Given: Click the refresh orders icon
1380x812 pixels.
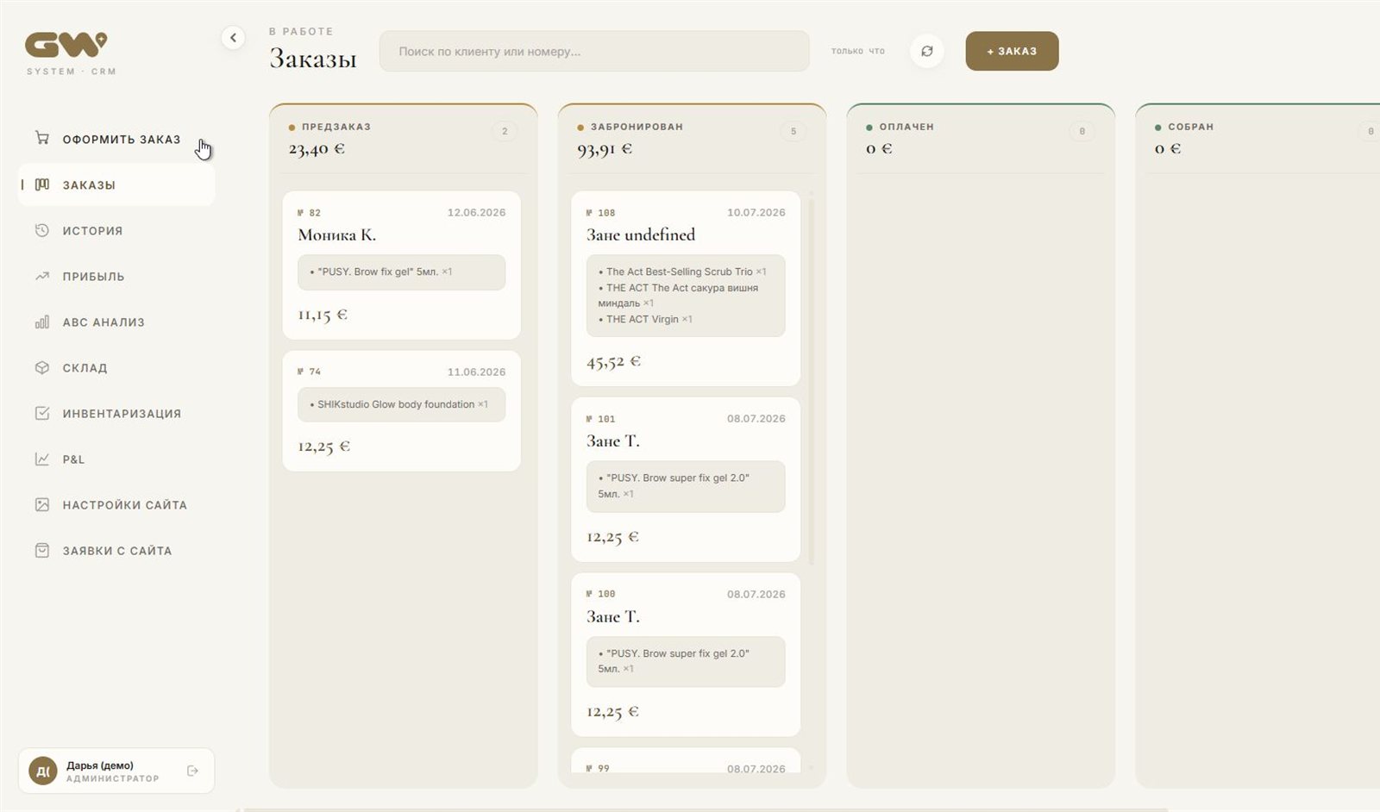Looking at the screenshot, I should click(926, 51).
